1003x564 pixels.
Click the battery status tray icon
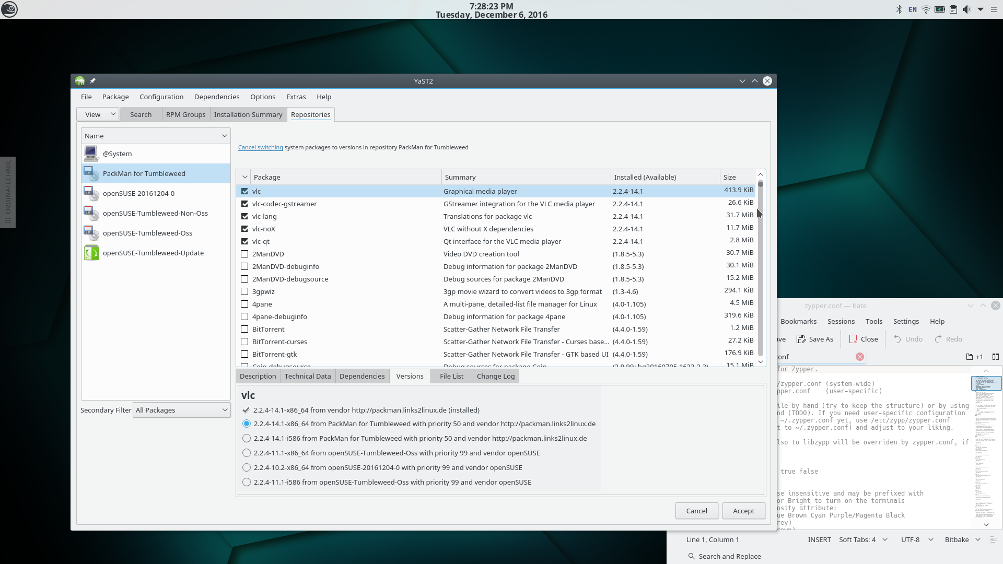940,9
